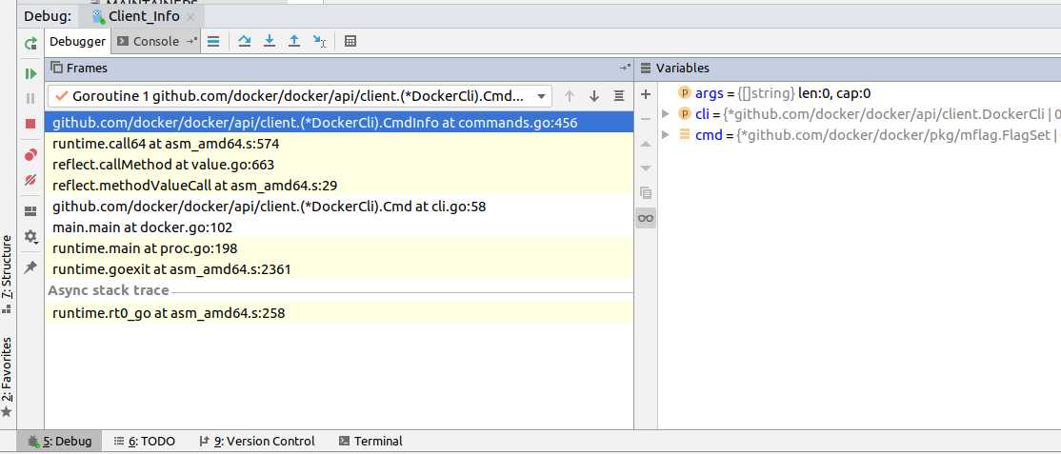Go to previous frame arrow
The image size is (1061, 454).
click(x=570, y=96)
